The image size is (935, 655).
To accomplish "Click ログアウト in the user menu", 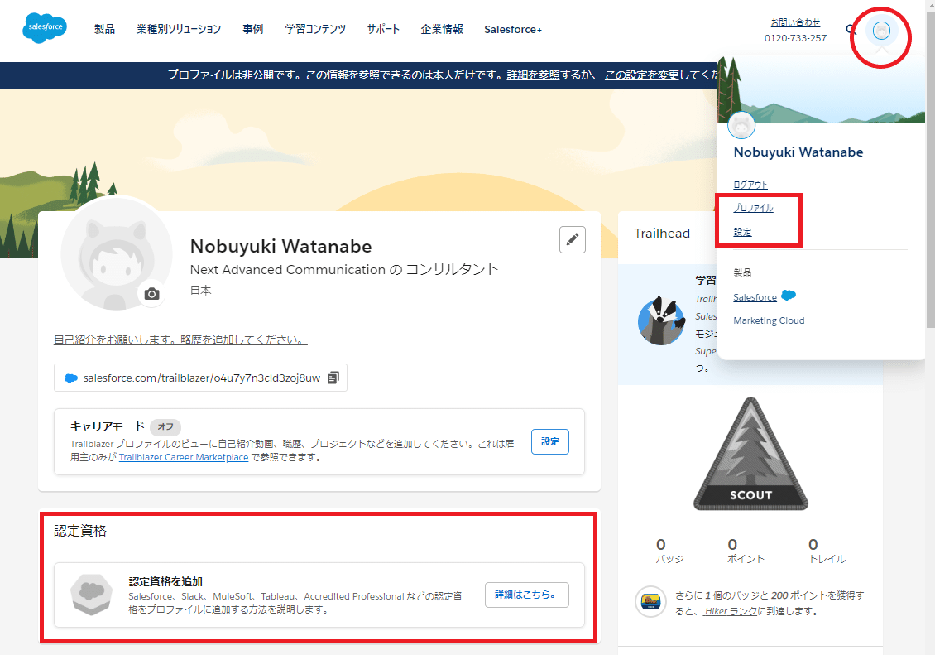I will pos(750,185).
